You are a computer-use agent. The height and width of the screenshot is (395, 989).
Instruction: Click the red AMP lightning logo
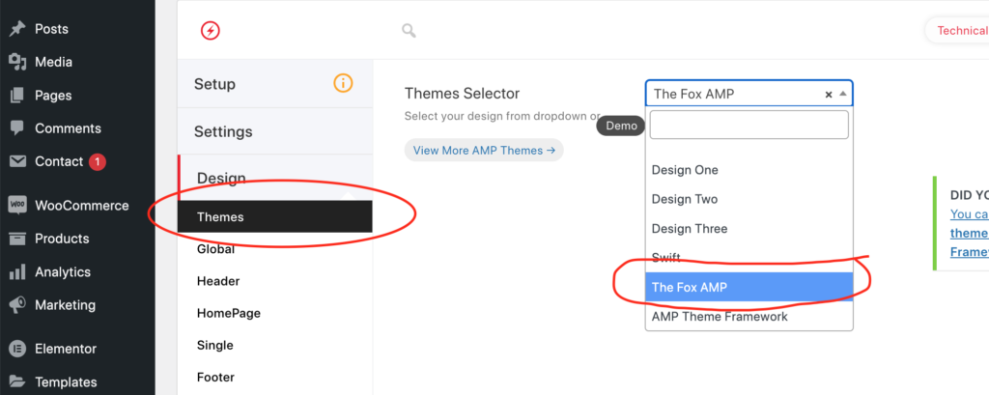(210, 30)
